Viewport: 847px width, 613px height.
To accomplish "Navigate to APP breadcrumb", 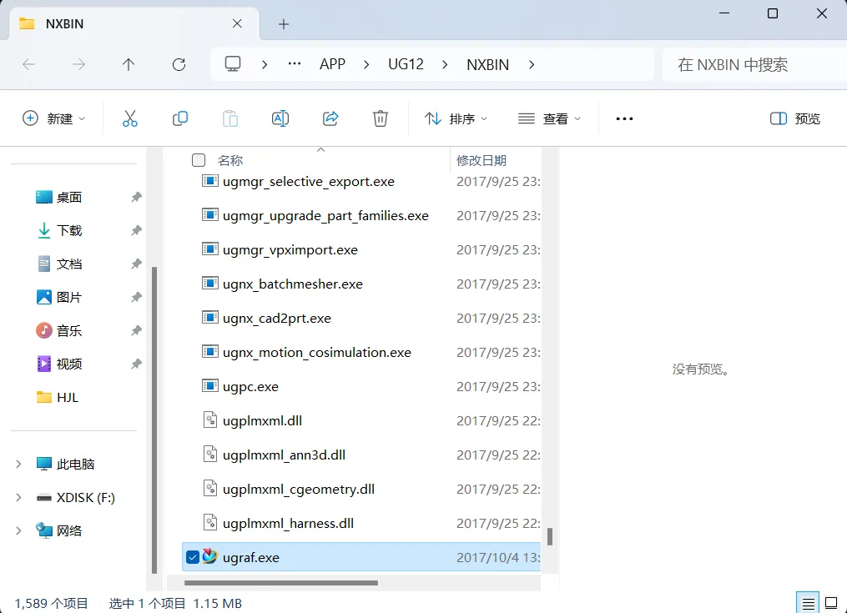I will click(332, 64).
